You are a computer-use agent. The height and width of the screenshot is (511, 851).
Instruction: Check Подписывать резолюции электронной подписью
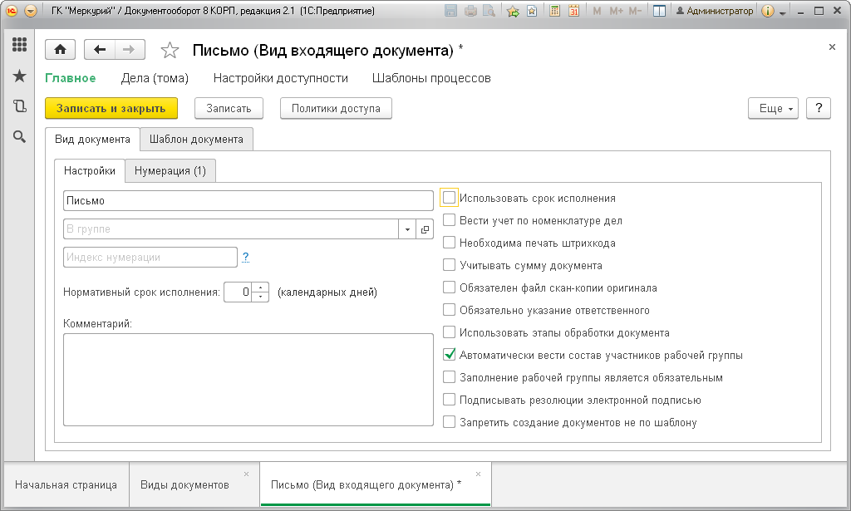click(x=449, y=400)
